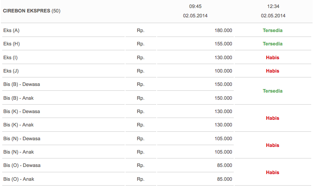The height and width of the screenshot is (191, 317).
Task: Click the red Habis status for Eks (I)
Action: coord(272,57)
